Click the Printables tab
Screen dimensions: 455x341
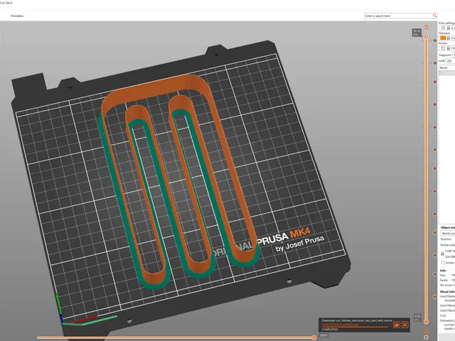[x=17, y=16]
